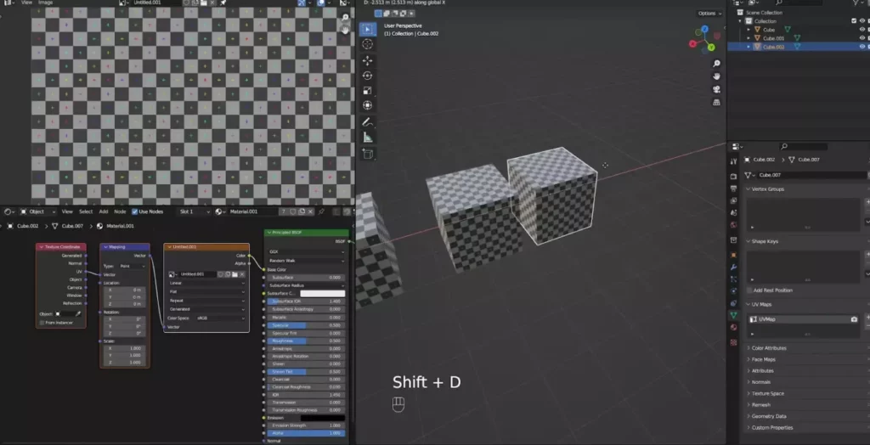The width and height of the screenshot is (870, 445).
Task: Expand the Color Attributes panel
Action: (x=768, y=348)
